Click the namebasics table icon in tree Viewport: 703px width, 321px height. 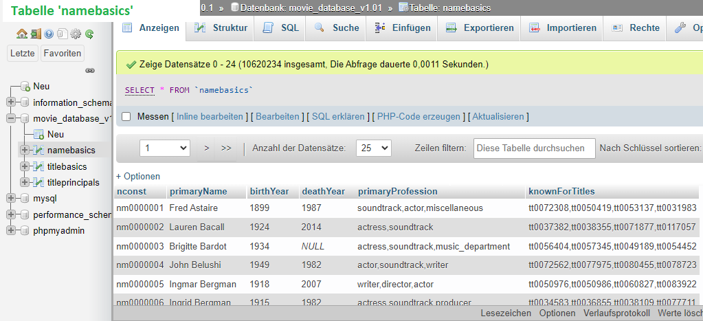coord(39,150)
